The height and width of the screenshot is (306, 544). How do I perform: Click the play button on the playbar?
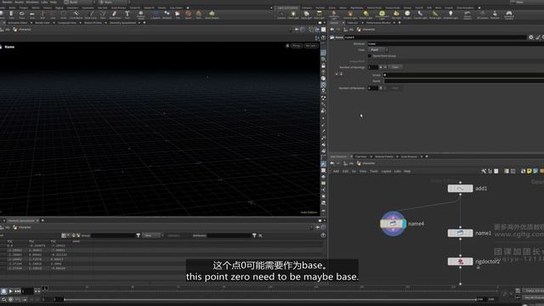coord(11,292)
